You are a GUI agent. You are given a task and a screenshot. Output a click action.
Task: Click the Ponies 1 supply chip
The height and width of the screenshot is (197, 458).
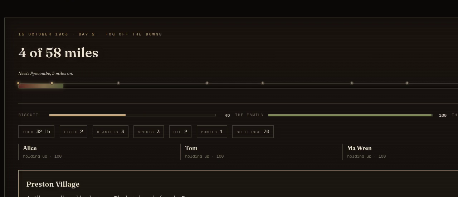click(212, 132)
